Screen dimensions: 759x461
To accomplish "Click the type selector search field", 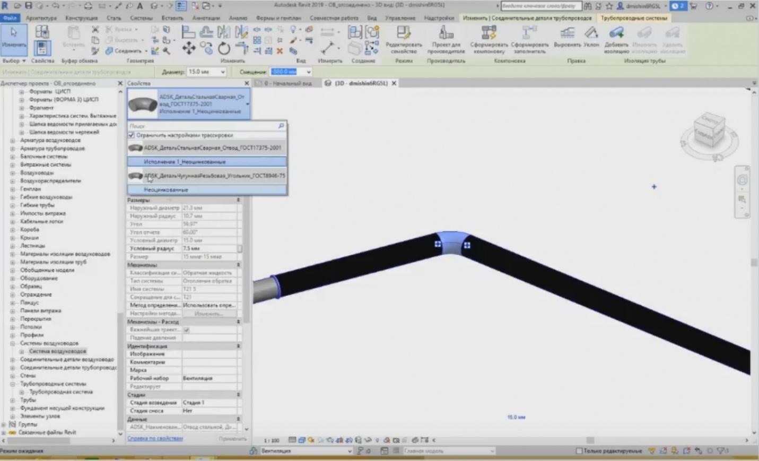I will pyautogui.click(x=207, y=126).
